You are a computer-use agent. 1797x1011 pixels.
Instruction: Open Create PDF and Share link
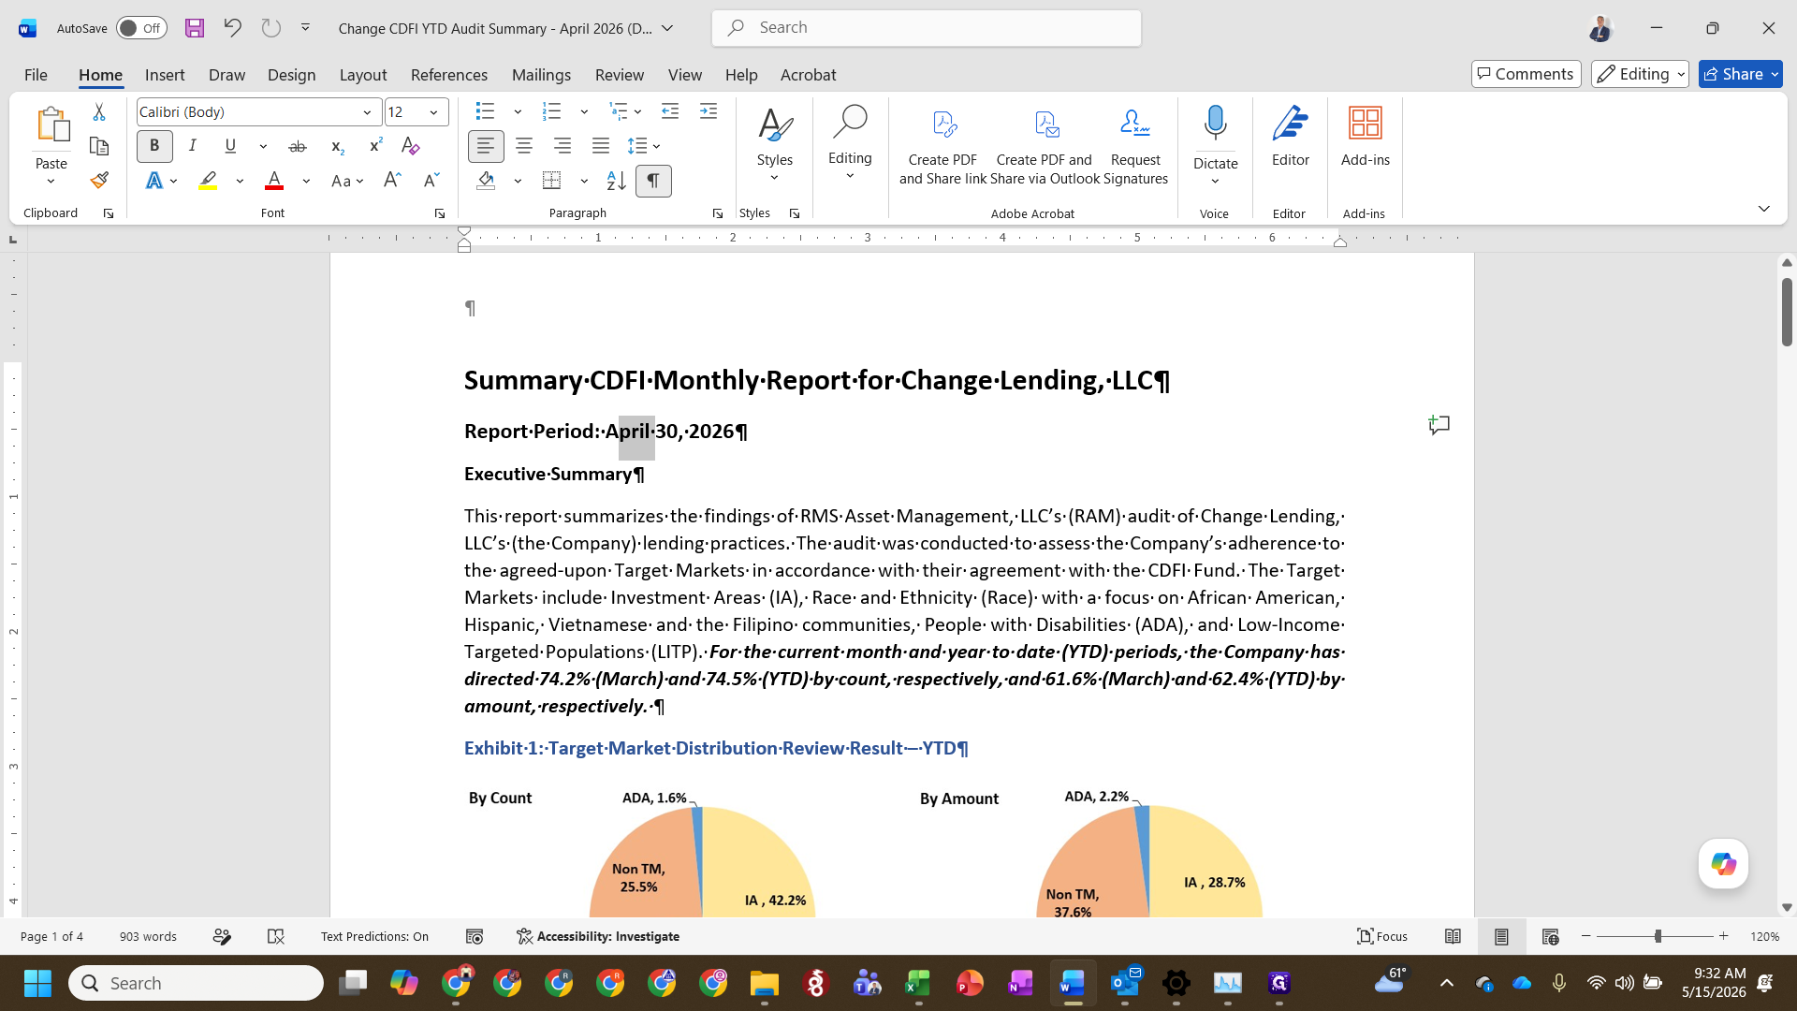pos(942,146)
